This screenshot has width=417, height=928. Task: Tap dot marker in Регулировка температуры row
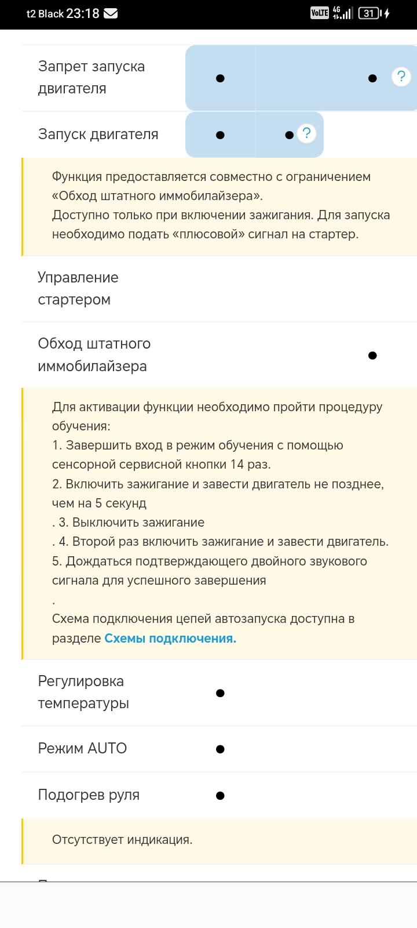click(x=220, y=693)
